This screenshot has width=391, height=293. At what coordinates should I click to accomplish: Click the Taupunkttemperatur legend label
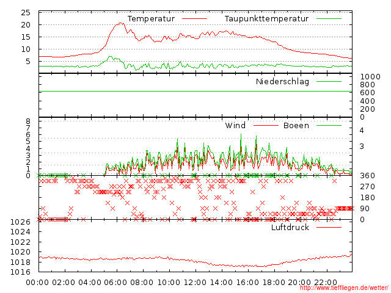pyautogui.click(x=266, y=19)
